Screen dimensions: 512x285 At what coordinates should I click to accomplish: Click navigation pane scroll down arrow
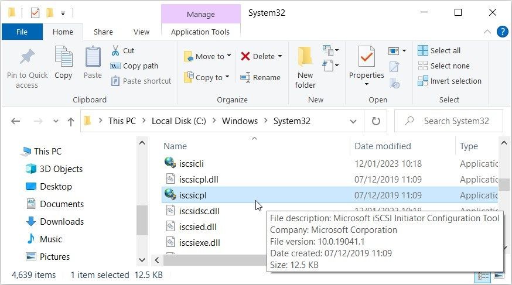(142, 260)
